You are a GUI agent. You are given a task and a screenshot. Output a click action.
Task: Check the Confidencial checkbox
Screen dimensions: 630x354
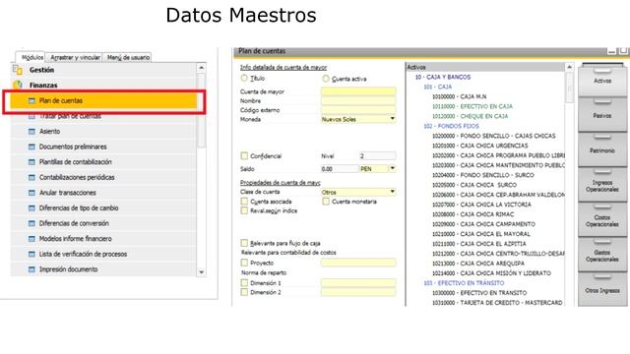point(244,155)
